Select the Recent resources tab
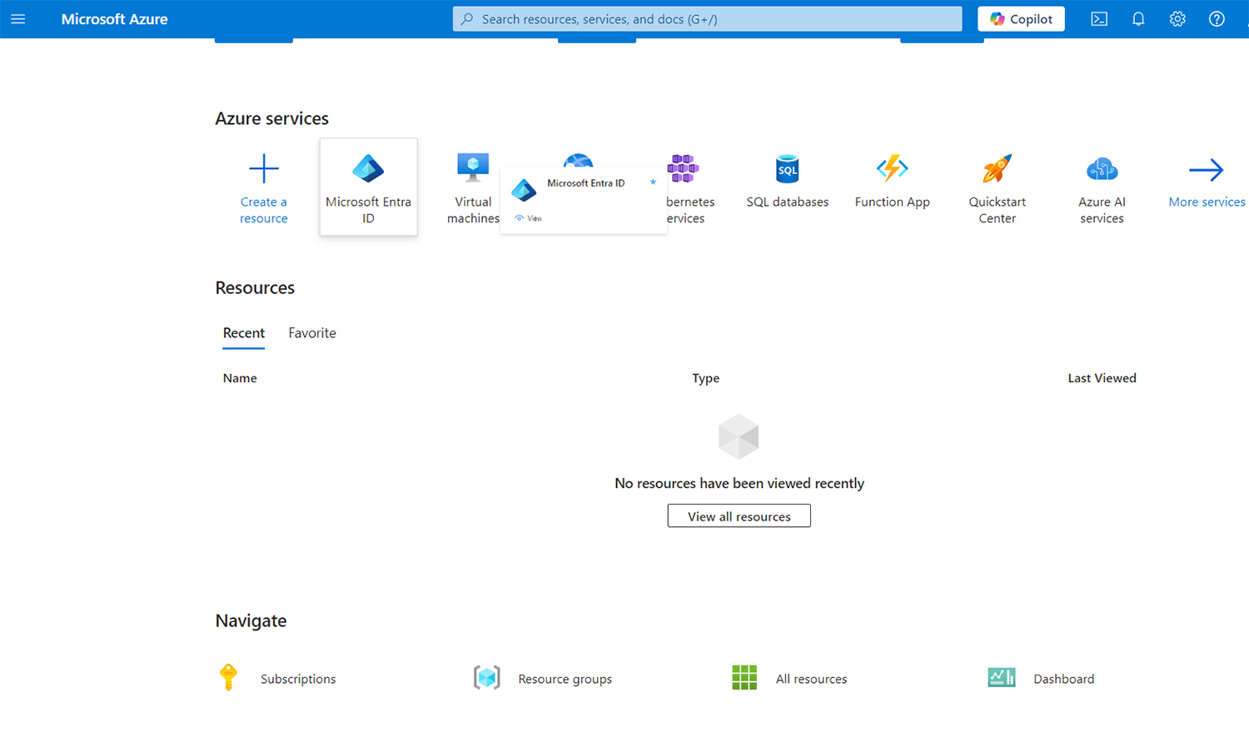 click(x=244, y=333)
